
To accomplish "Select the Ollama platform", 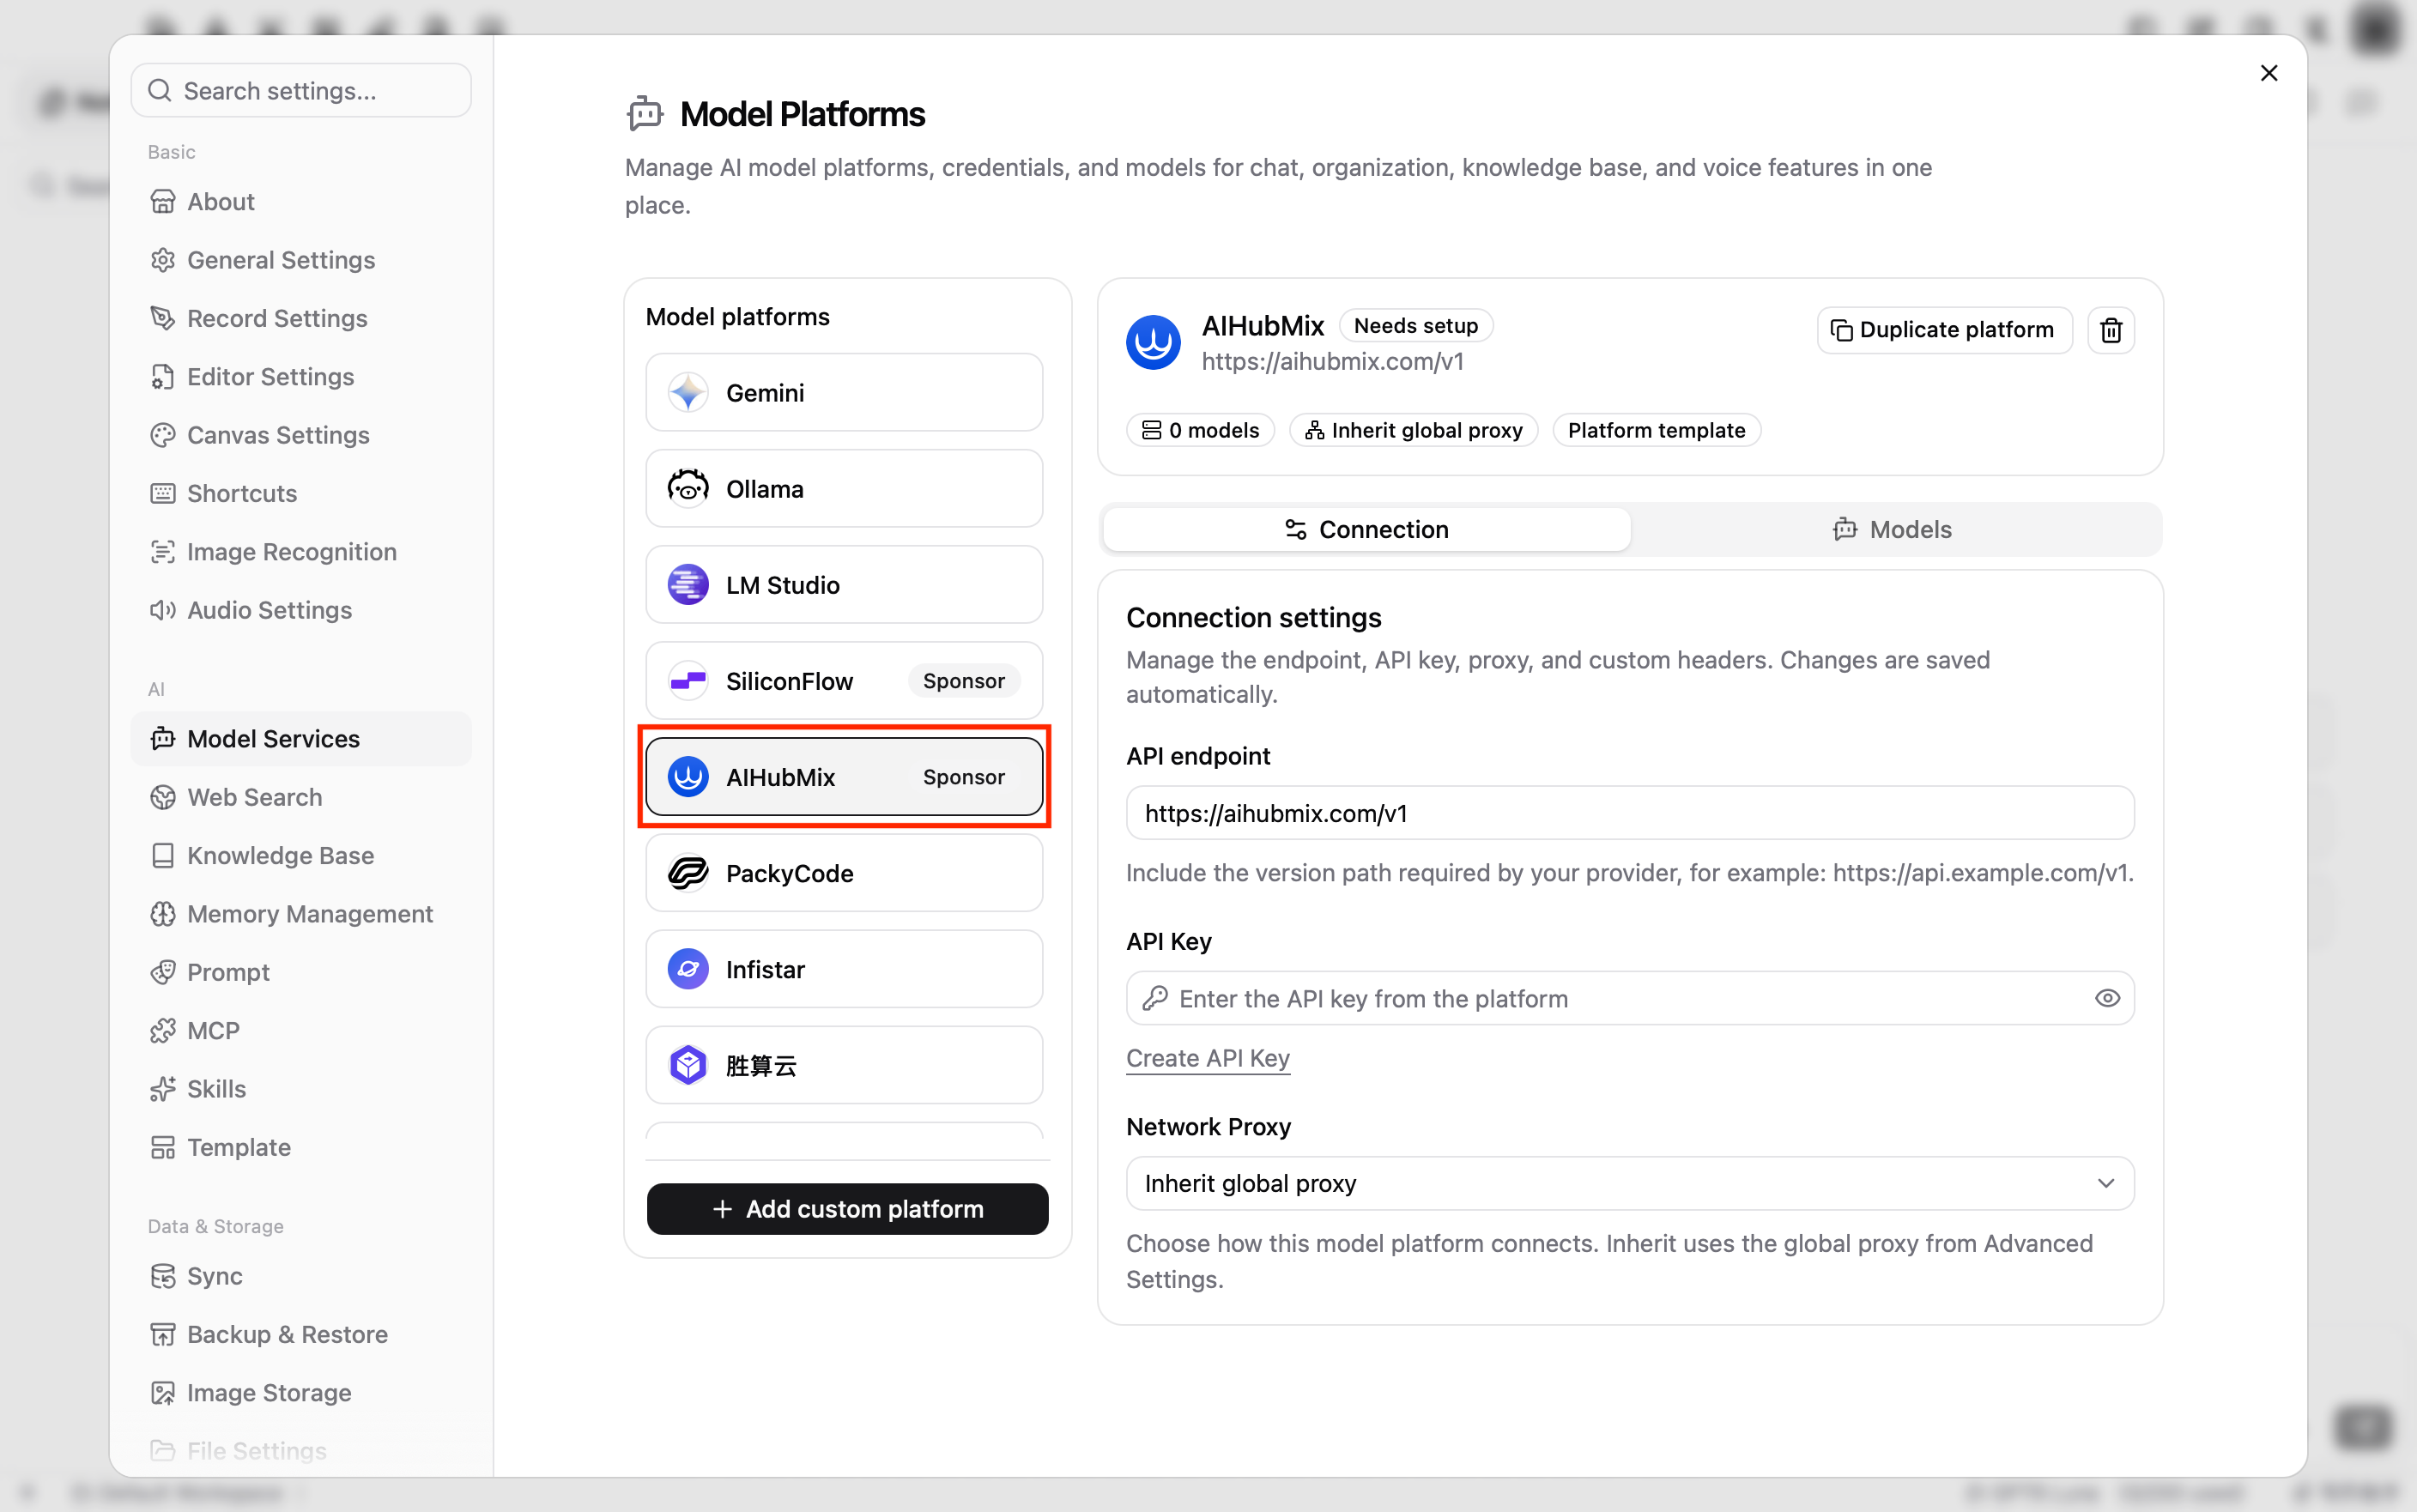I will 844,488.
